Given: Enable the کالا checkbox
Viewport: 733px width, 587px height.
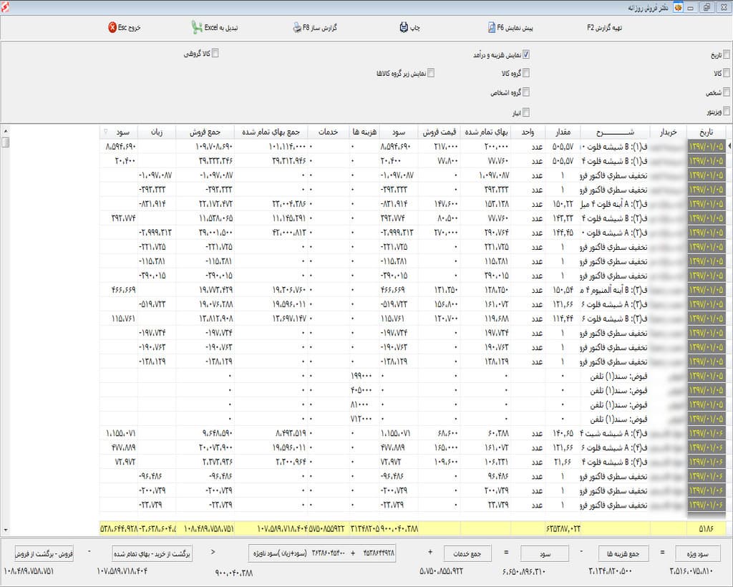Looking at the screenshot, I should pos(727,73).
